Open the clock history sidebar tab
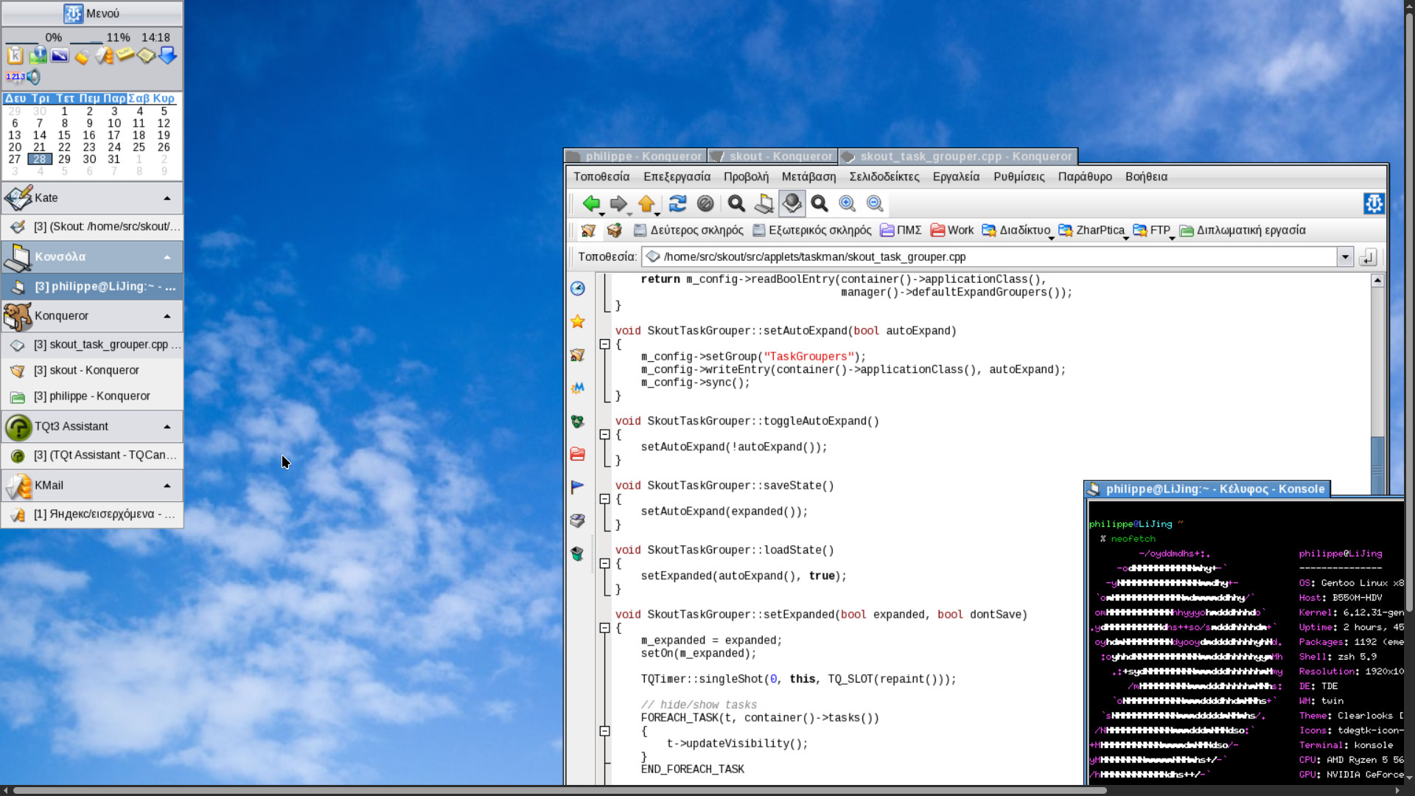The height and width of the screenshot is (796, 1415). [578, 288]
